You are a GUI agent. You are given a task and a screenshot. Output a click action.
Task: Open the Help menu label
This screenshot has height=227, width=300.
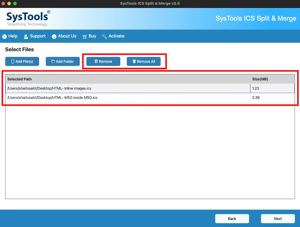pos(13,36)
